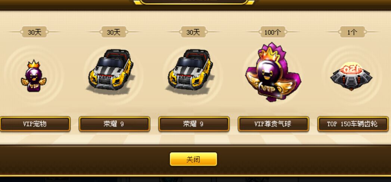Click the 30天 tag above the first car

coord(114,32)
